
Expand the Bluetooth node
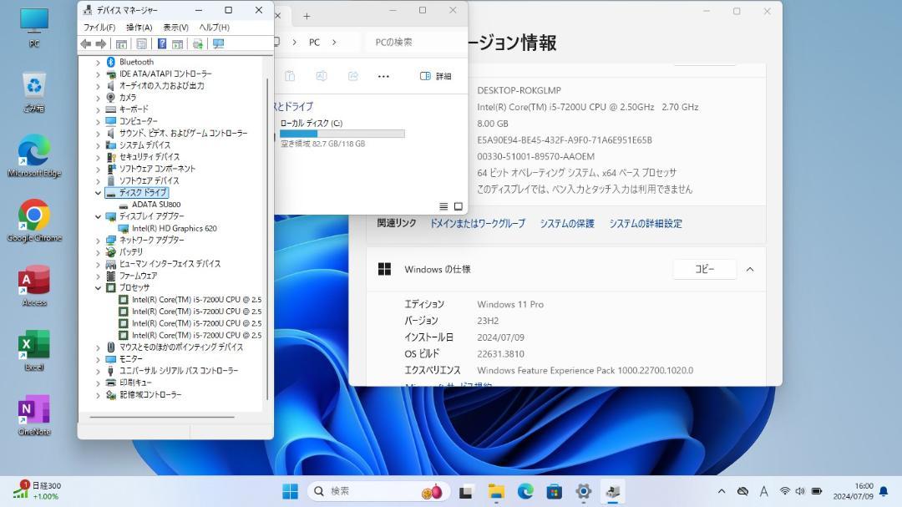(x=98, y=62)
